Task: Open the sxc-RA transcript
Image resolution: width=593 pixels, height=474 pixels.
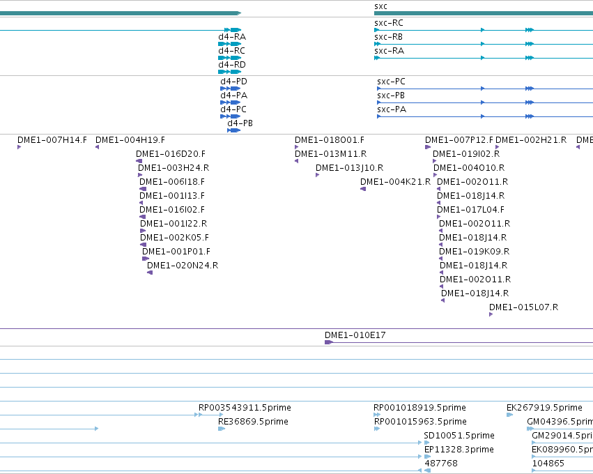Action: (389, 51)
